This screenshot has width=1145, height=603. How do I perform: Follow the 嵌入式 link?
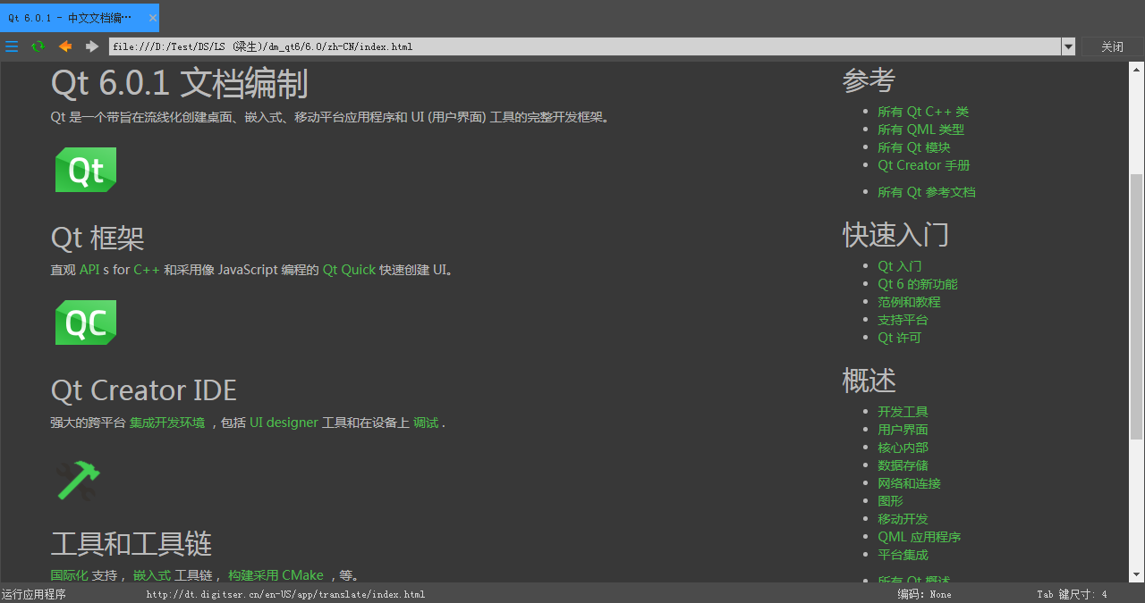[x=152, y=575]
